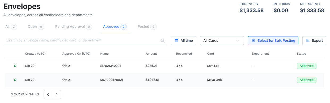Go to next results page
This screenshot has width=330, height=103.
click(57, 94)
